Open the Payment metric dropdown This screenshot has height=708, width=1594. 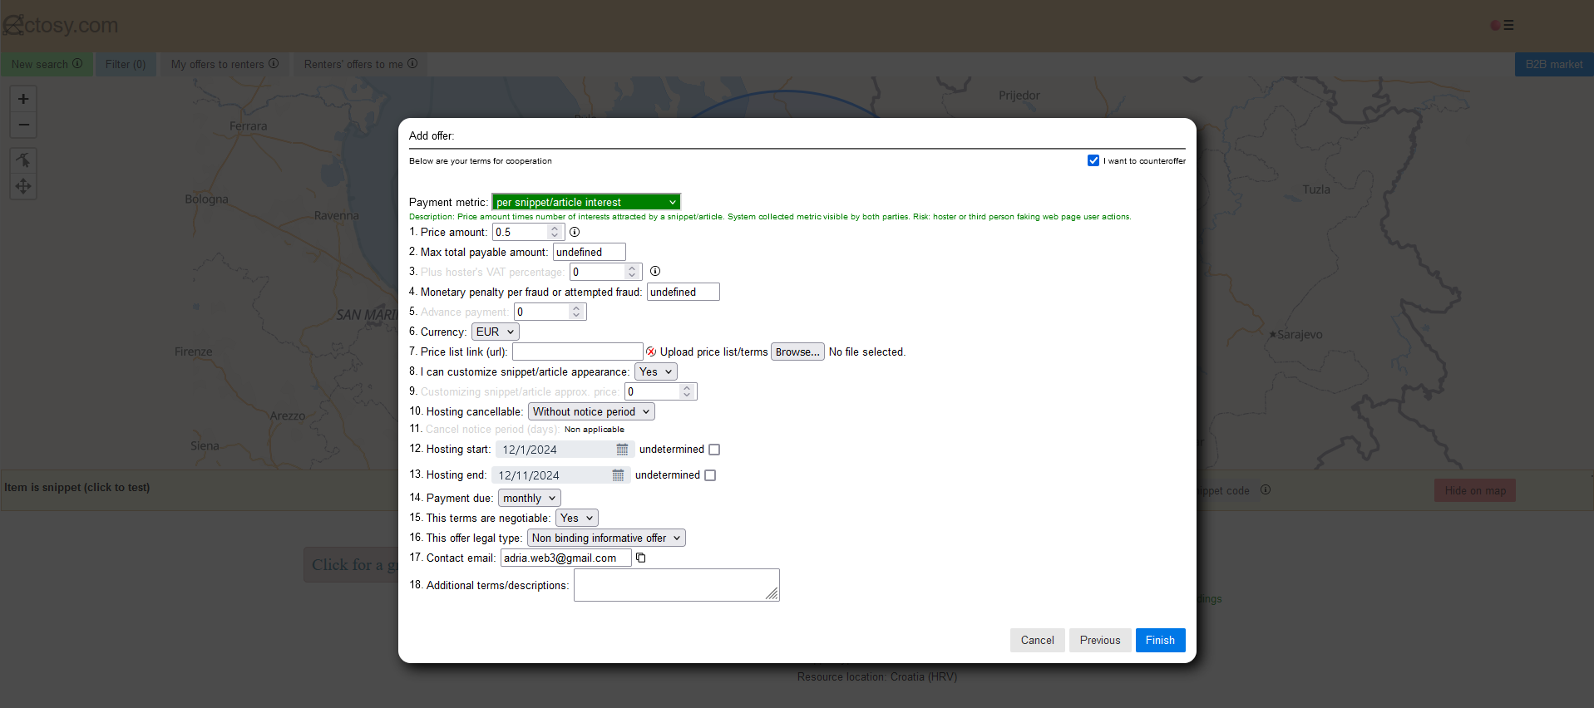[586, 202]
